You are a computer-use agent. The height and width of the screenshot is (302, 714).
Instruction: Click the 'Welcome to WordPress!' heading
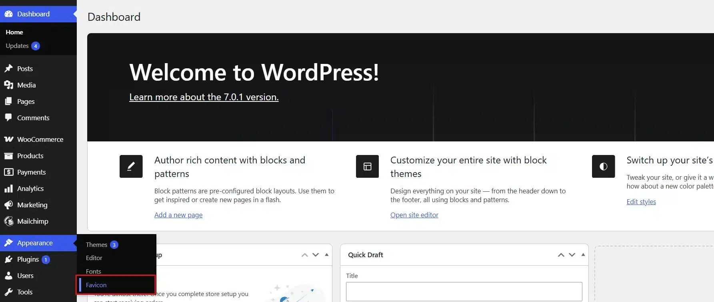pos(254,72)
